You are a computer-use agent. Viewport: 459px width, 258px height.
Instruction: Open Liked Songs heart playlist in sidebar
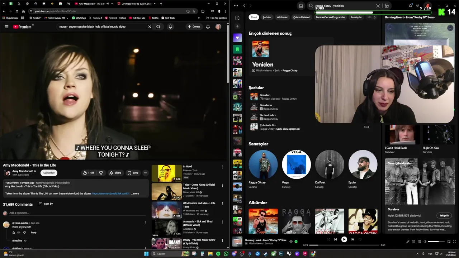(x=237, y=38)
